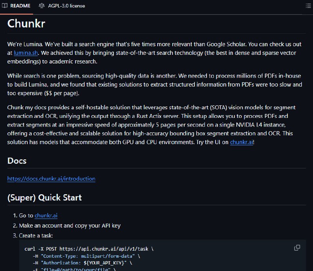Image resolution: width=313 pixels, height=271 pixels.
Task: Click the file=@/path/to/your/file line
Action: [74, 269]
